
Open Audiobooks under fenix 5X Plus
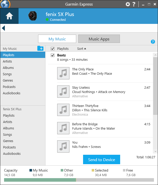coord(23,154)
